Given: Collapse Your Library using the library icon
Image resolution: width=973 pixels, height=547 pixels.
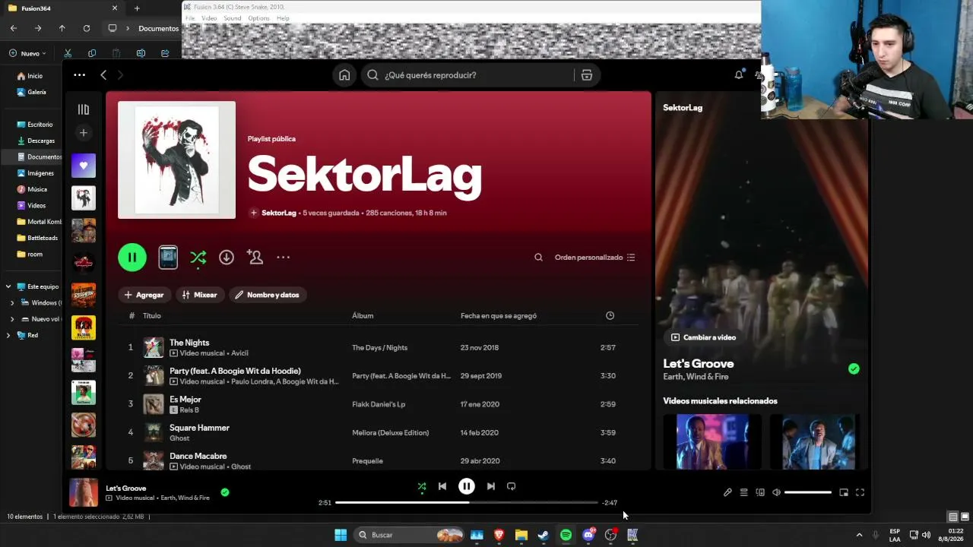Looking at the screenshot, I should coord(84,109).
